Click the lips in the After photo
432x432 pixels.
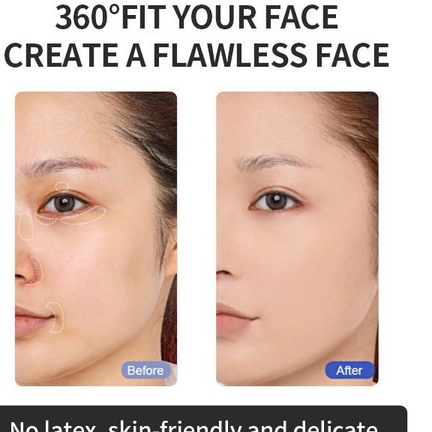tap(236, 319)
